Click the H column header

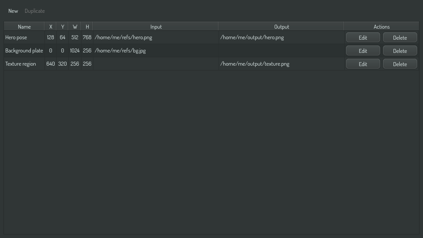[x=87, y=26]
